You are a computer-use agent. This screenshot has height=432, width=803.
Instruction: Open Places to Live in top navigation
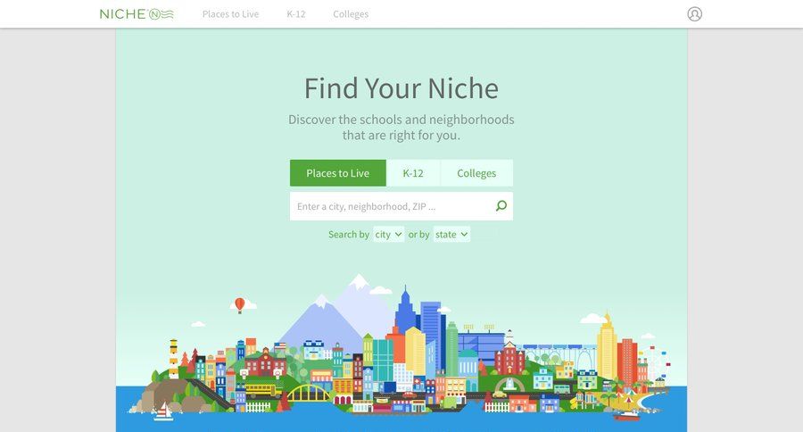pyautogui.click(x=230, y=14)
